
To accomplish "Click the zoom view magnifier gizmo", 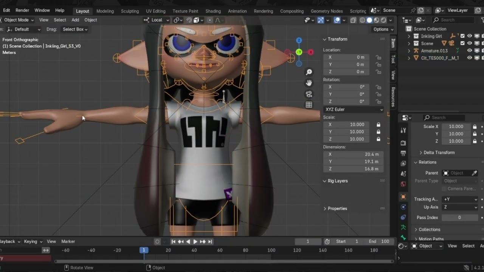I will (309, 72).
